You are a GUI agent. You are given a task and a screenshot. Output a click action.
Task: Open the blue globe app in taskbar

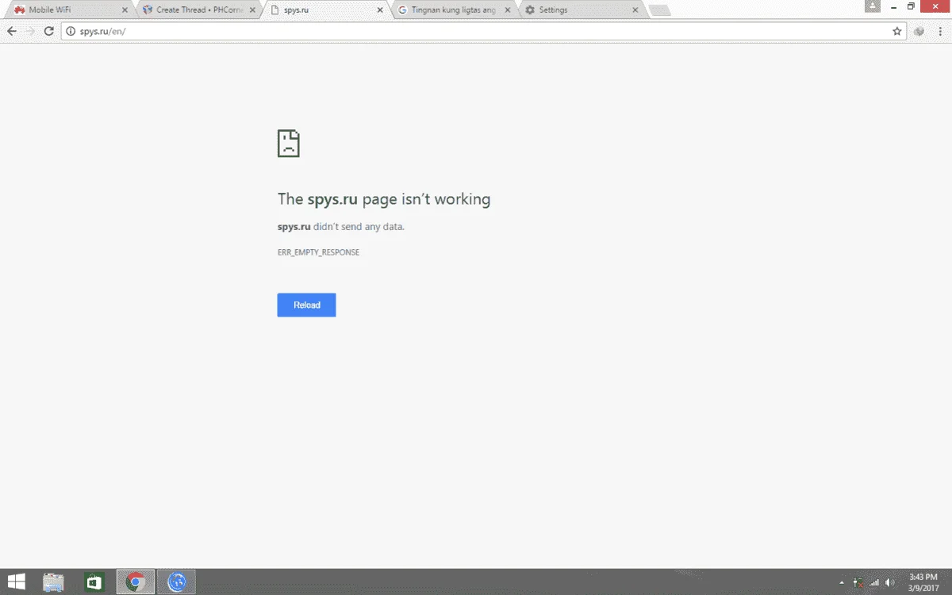coord(176,582)
